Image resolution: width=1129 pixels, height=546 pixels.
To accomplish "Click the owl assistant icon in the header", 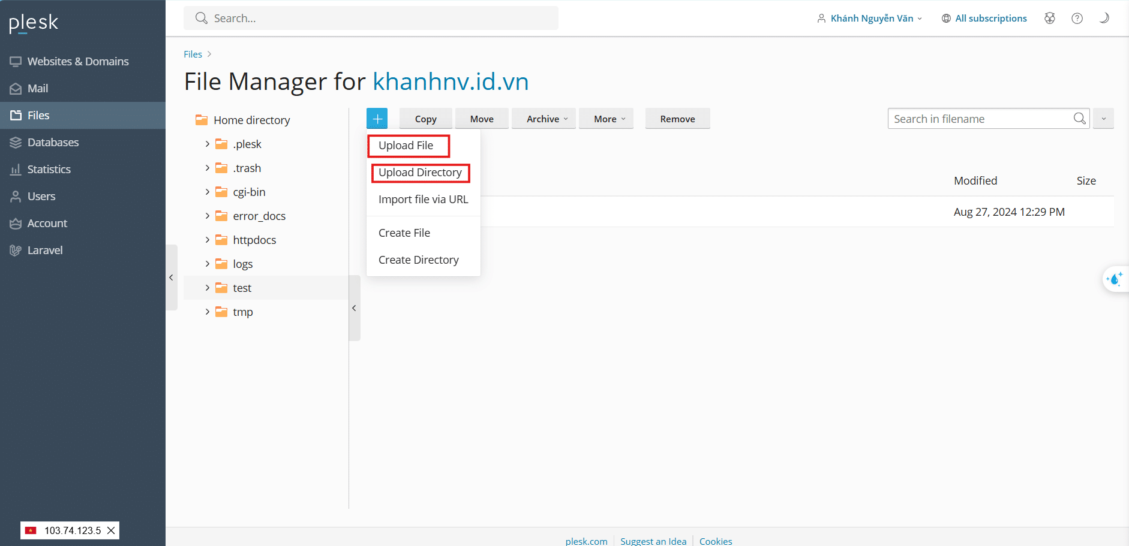I will pyautogui.click(x=1049, y=18).
